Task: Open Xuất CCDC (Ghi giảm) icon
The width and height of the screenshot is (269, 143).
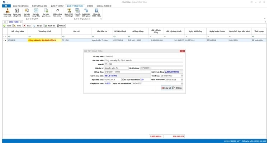Action: click(86, 13)
